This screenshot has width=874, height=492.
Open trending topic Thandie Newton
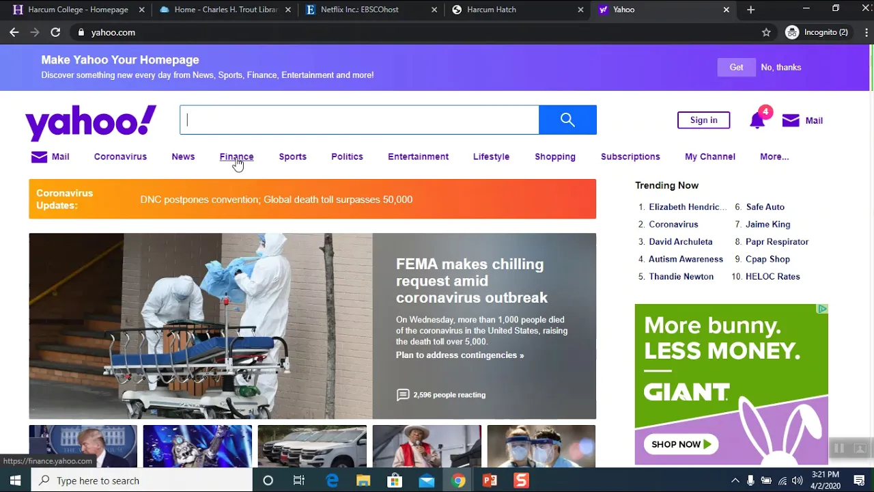(x=681, y=277)
